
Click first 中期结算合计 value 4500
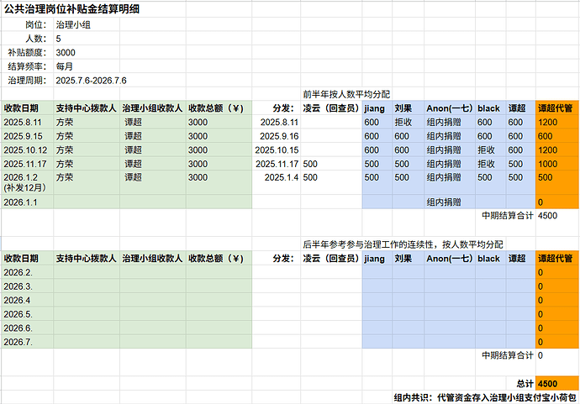547,216
